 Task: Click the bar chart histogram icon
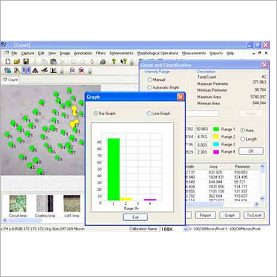[x=54, y=71]
